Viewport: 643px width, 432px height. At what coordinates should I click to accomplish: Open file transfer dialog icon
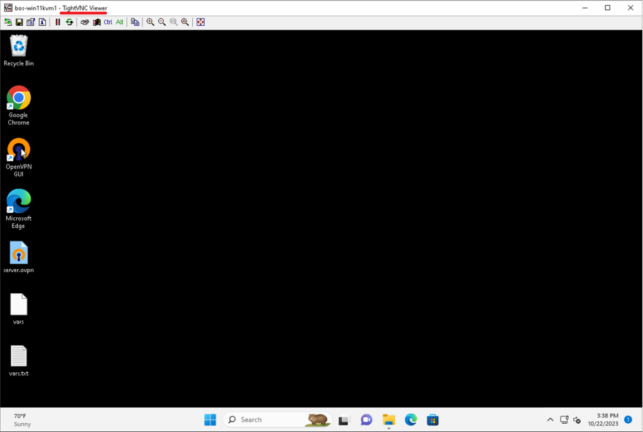point(135,22)
